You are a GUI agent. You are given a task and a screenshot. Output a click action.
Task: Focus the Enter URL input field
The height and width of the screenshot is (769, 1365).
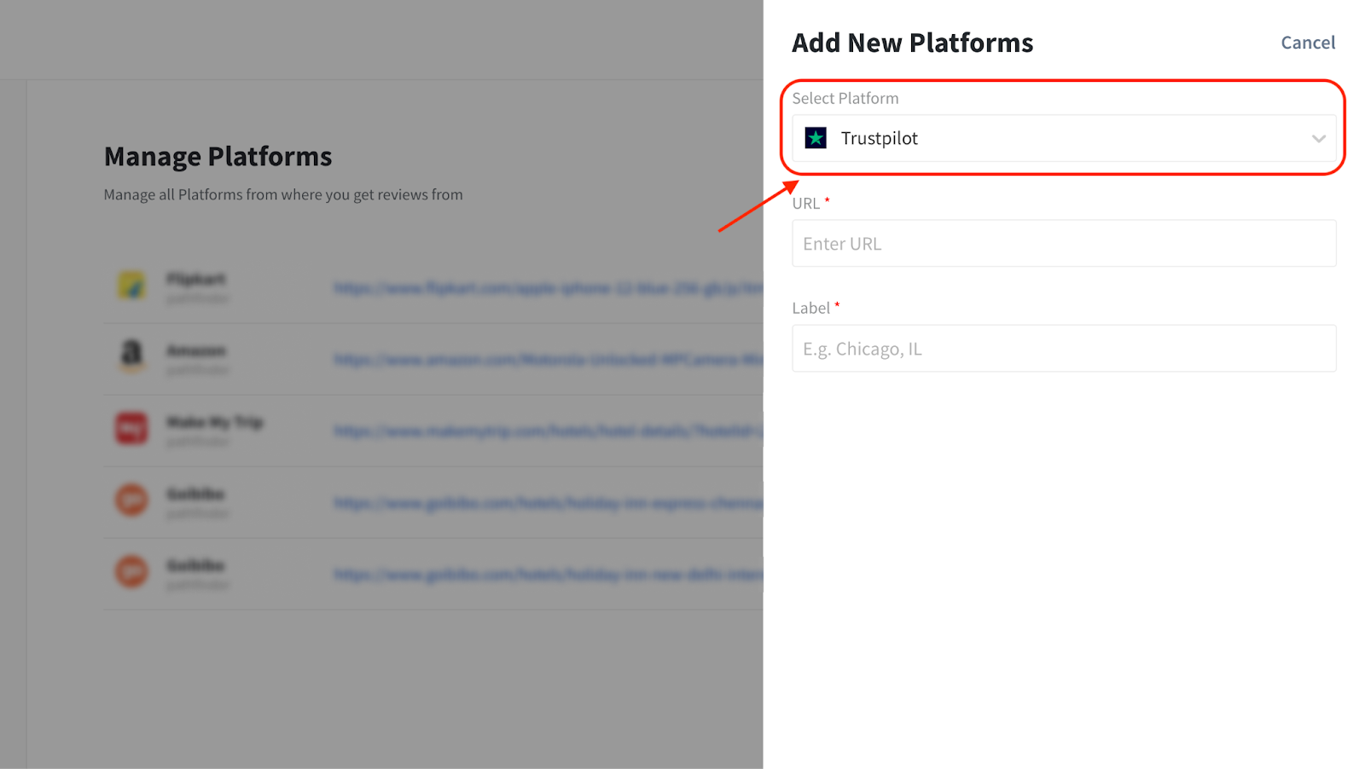tap(1063, 244)
